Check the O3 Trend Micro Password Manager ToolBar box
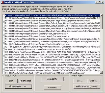Viewport: 105px width, 93px height. click(x=4, y=70)
